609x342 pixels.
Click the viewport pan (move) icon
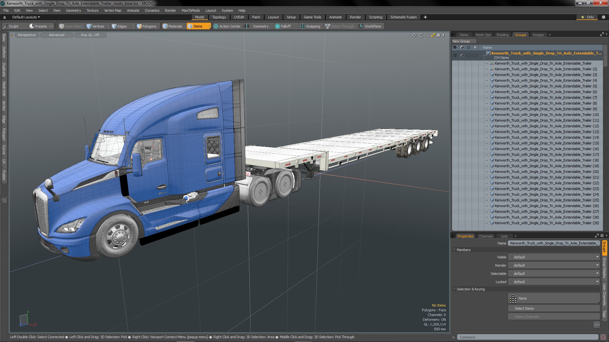pyautogui.click(x=414, y=35)
